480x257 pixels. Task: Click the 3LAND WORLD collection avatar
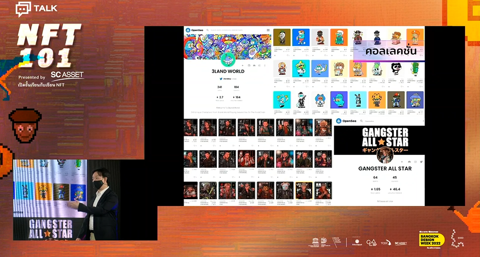point(228,59)
